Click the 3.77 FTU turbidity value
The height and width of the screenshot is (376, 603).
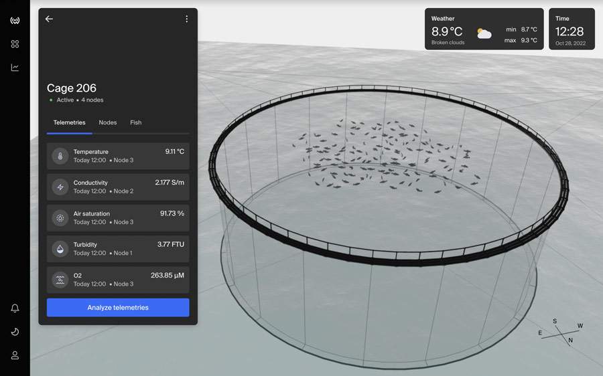[x=171, y=244]
